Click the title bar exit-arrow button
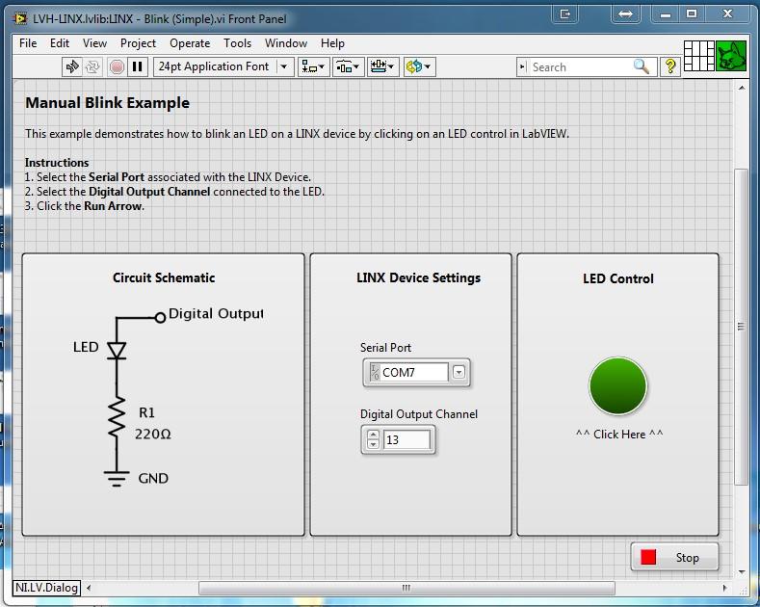Image resolution: width=760 pixels, height=607 pixels. [565, 14]
